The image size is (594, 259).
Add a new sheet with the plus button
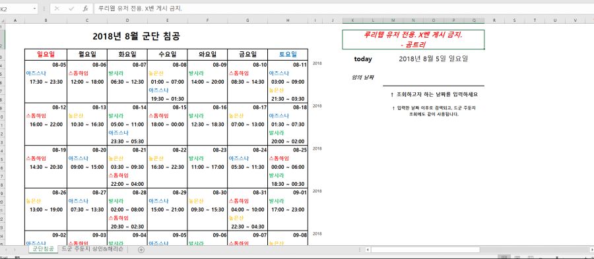(141, 250)
